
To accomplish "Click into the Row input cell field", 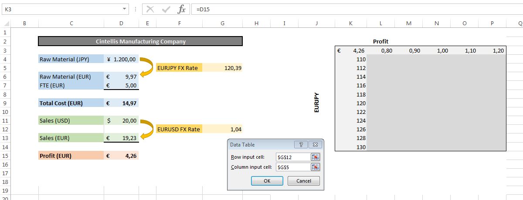I will tap(292, 157).
